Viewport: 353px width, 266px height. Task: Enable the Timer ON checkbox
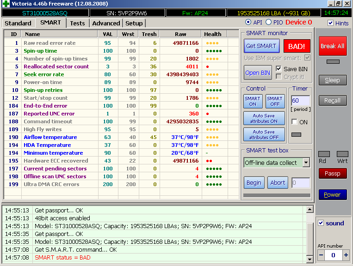(x=294, y=122)
